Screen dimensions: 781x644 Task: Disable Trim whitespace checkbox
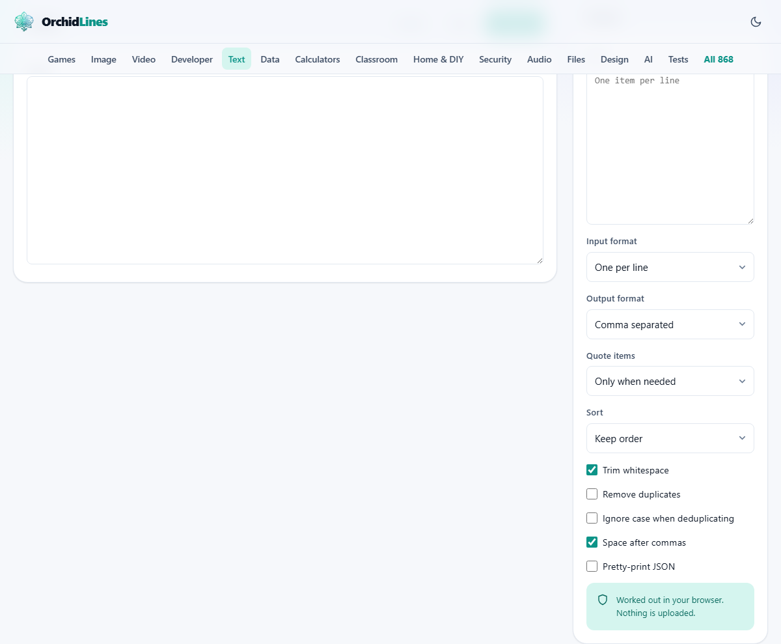[x=592, y=470]
